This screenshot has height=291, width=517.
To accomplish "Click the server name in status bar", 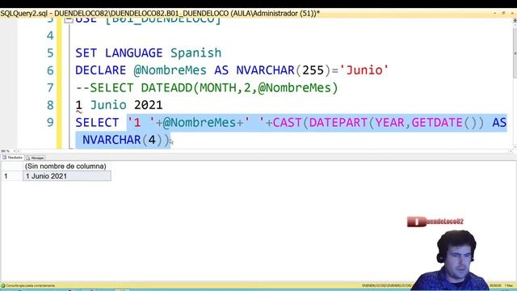I will [x=386, y=285].
